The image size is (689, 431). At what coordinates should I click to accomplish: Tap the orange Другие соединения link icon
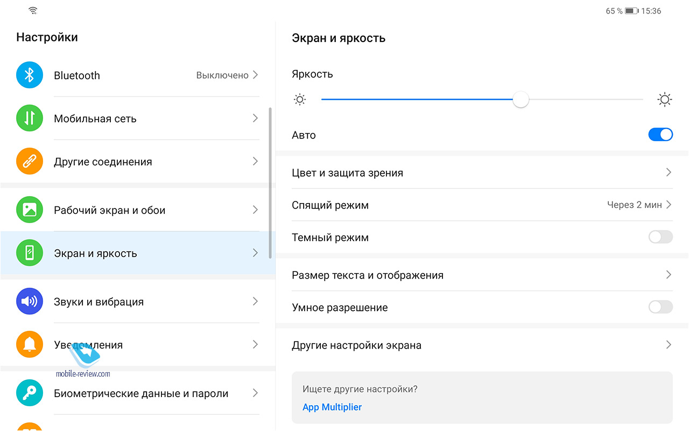30,161
